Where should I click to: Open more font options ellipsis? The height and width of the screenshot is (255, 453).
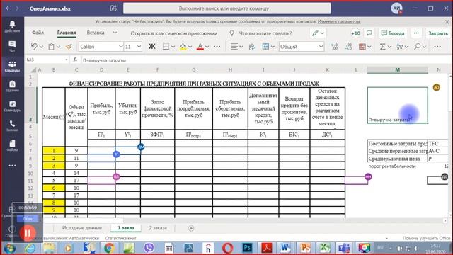click(217, 47)
